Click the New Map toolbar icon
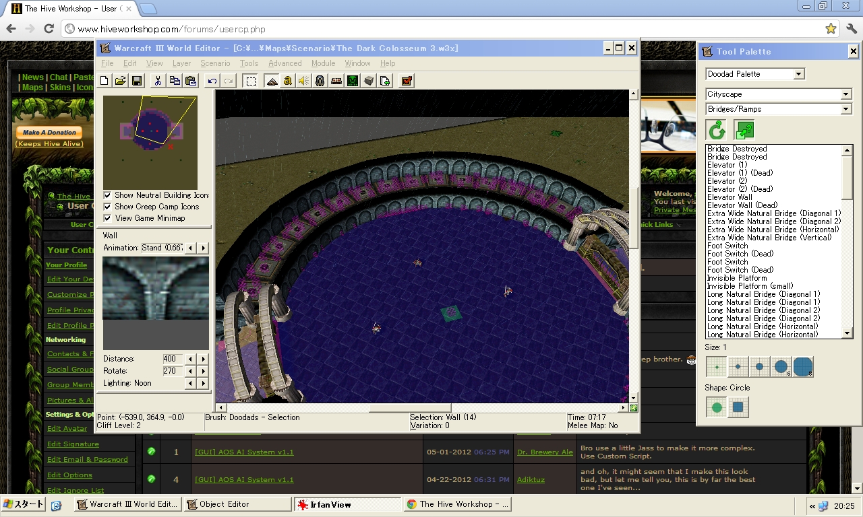863x517 pixels. tap(105, 81)
